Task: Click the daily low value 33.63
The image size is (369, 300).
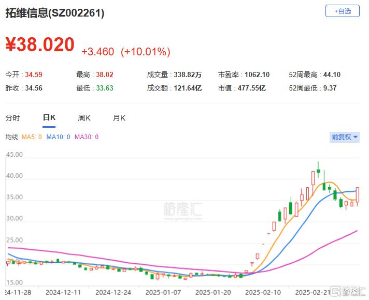Action: click(105, 88)
